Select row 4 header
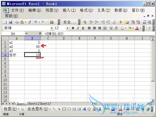The image size is (156, 117). [5, 55]
